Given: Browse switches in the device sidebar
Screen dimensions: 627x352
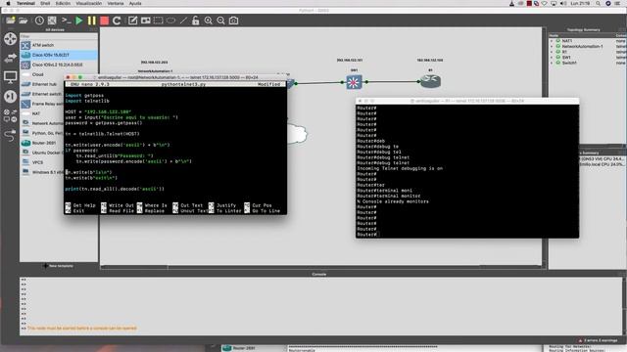Looking at the screenshot, I should pyautogui.click(x=11, y=58).
